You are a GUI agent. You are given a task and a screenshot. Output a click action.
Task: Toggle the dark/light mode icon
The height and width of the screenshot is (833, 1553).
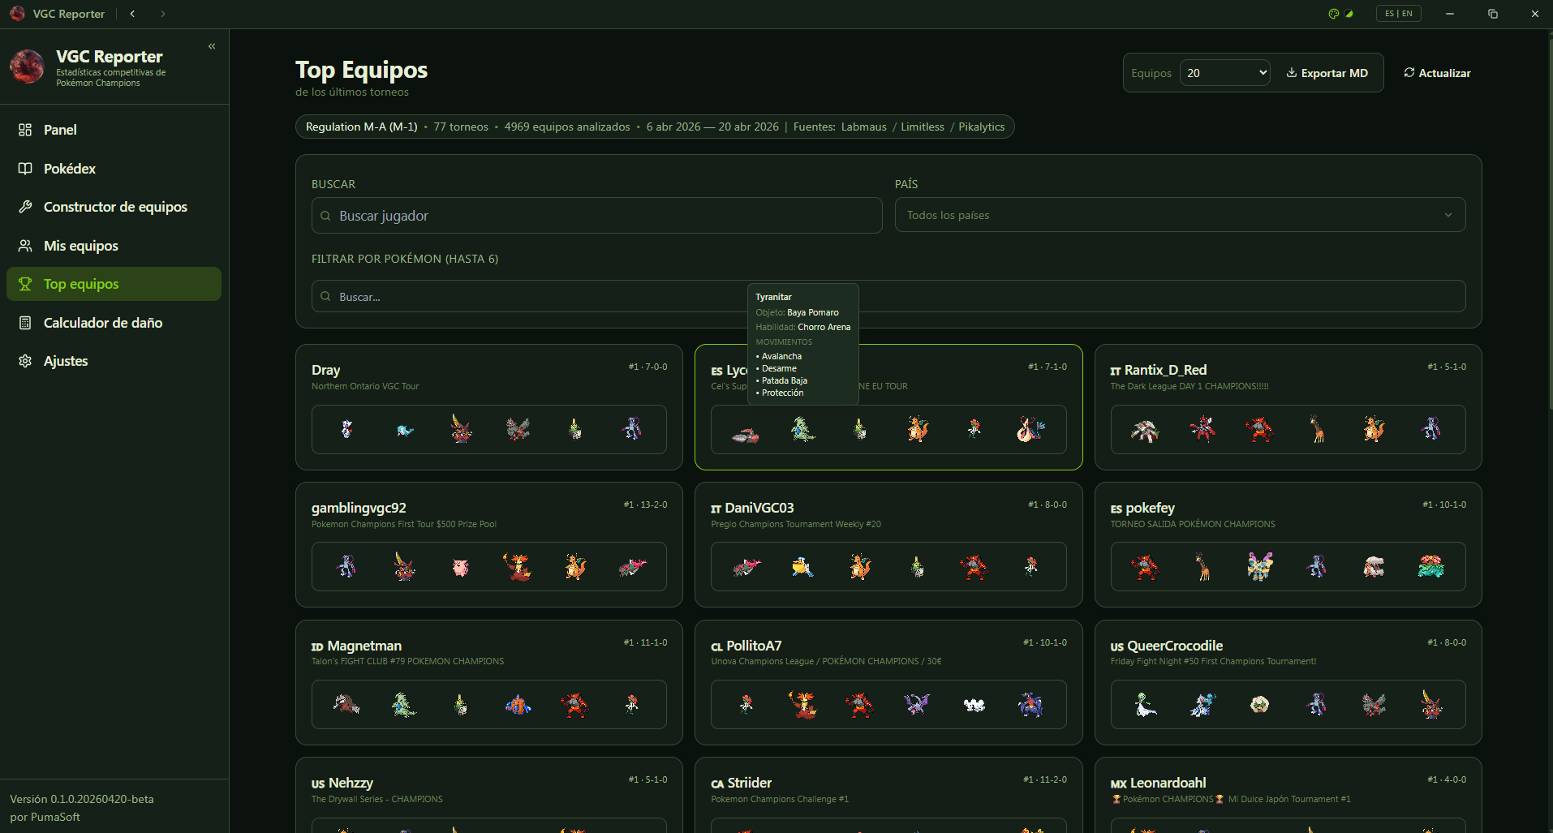[x=1349, y=14]
